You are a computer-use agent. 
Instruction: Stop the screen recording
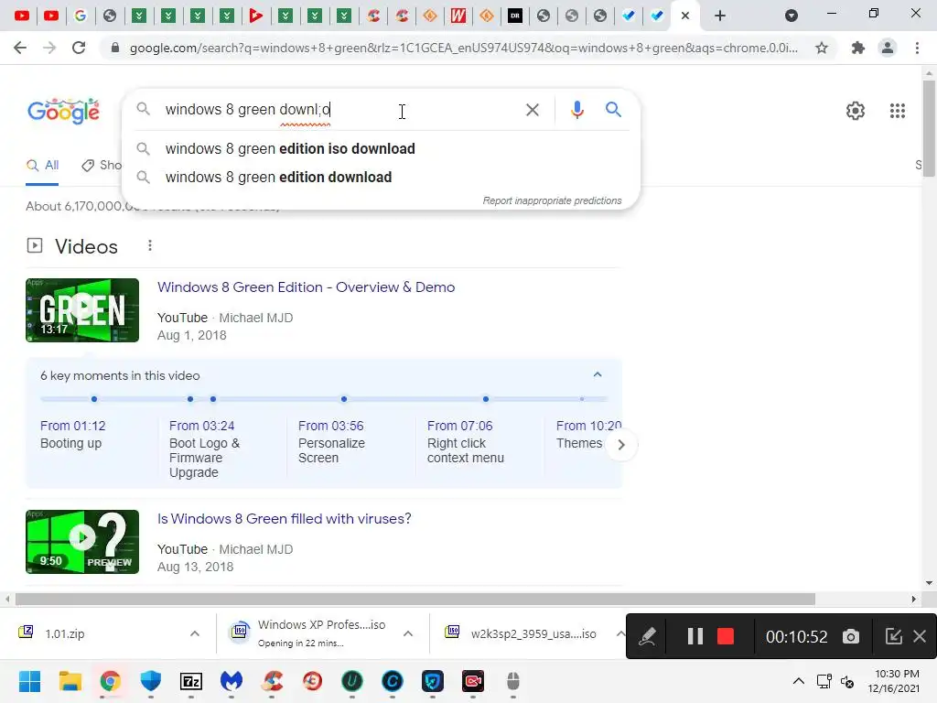tap(725, 636)
